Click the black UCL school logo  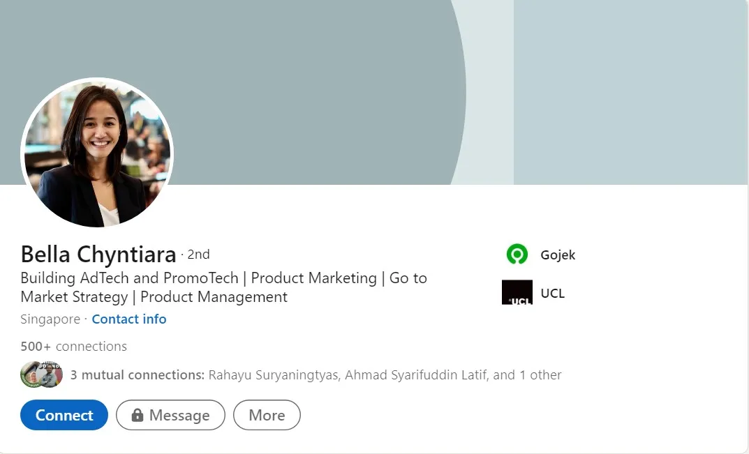(x=517, y=293)
